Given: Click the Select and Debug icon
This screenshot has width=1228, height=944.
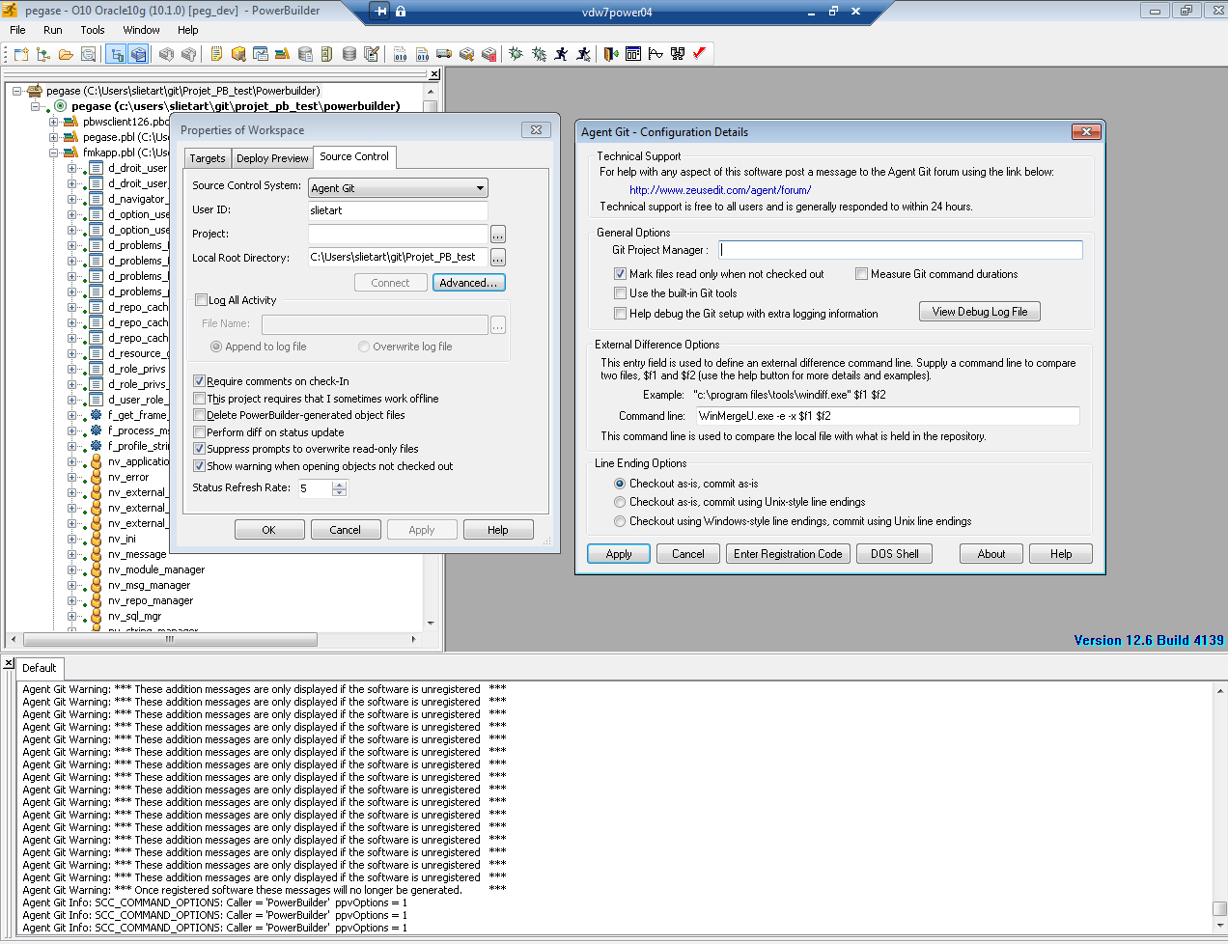Looking at the screenshot, I should point(539,54).
